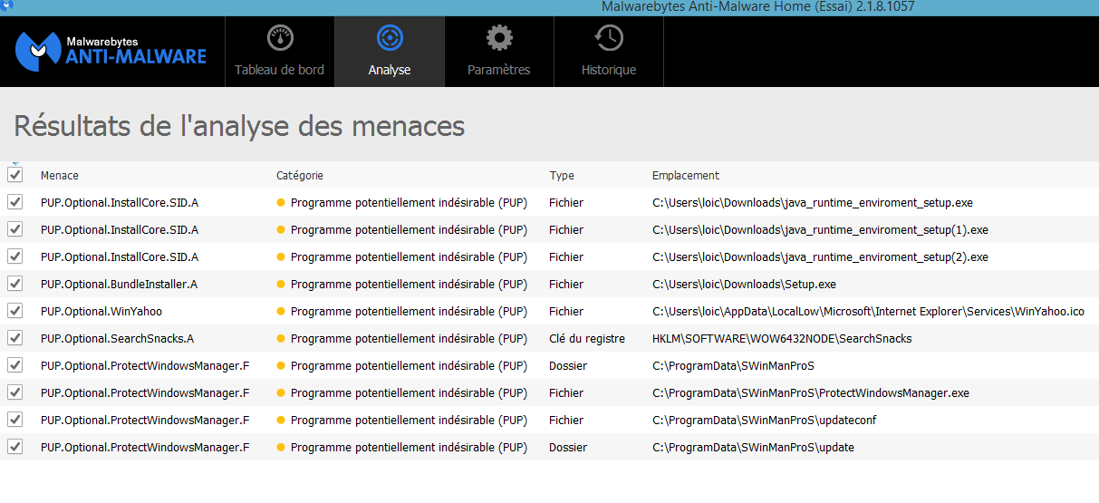Sort by the Catégorie column header

300,176
